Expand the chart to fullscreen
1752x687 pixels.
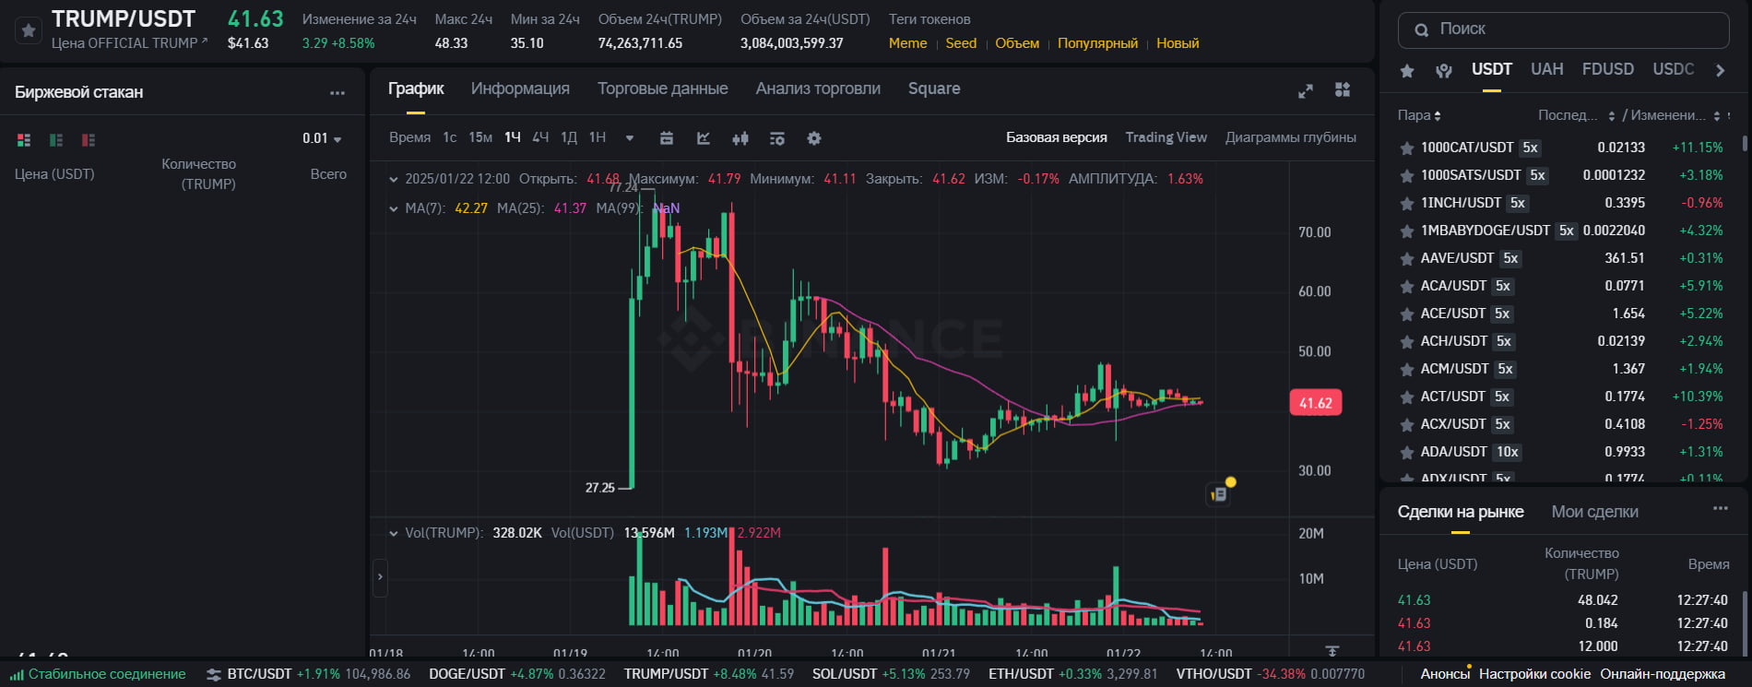(x=1306, y=90)
